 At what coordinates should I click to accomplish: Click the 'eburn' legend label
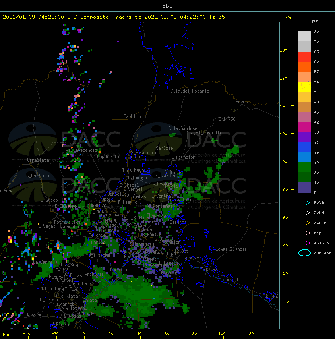[x=320, y=223]
